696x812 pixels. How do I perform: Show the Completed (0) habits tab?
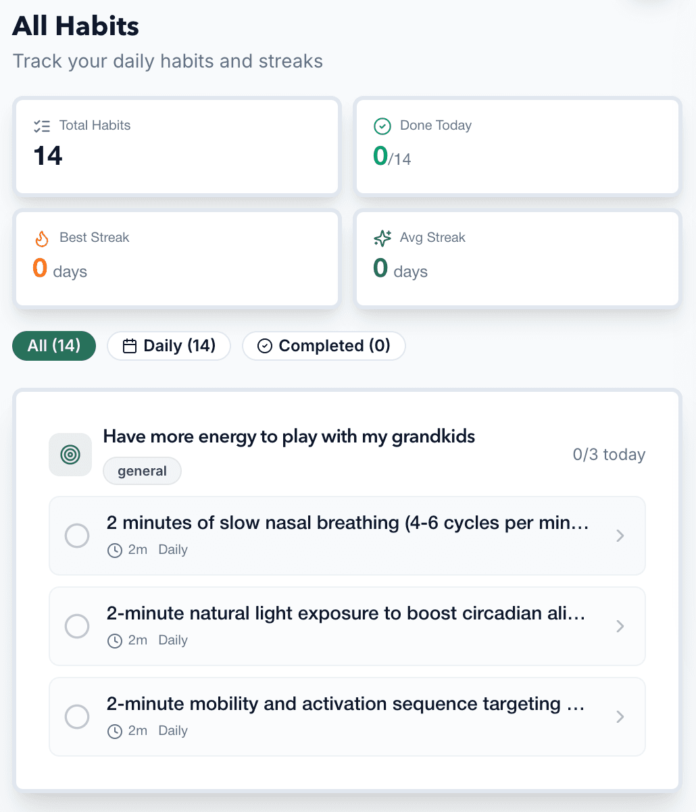pos(324,346)
